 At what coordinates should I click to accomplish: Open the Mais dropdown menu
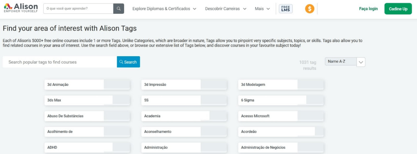262,9
